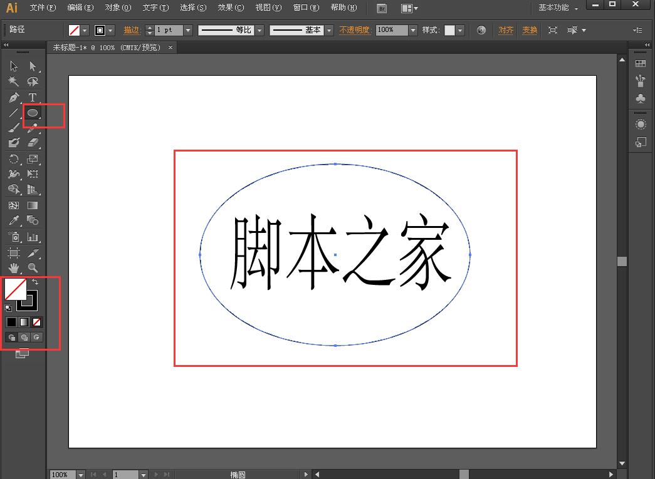Screen dimensions: 655x479
Task: Select the Direct Selection tool
Action: pyautogui.click(x=33, y=66)
